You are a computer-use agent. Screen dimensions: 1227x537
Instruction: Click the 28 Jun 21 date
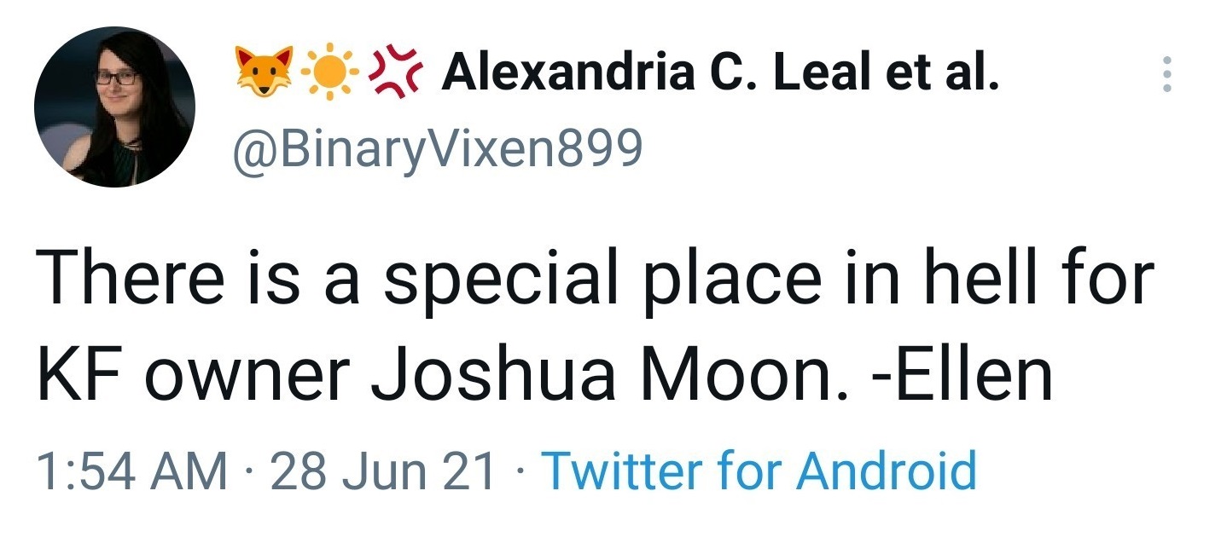(x=383, y=470)
